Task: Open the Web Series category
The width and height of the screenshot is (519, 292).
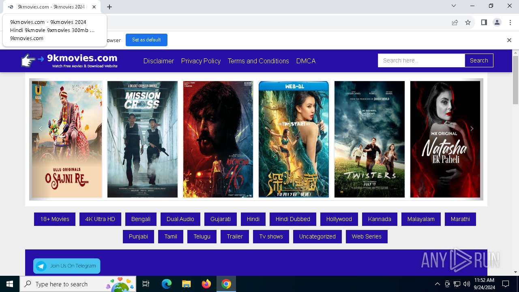Action: coord(367,236)
